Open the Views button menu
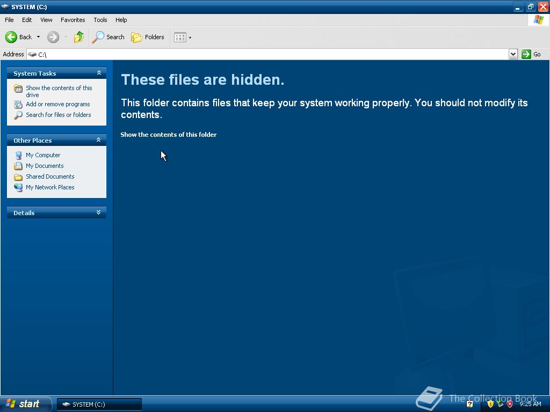Screen dimensions: 550x412 pos(183,37)
